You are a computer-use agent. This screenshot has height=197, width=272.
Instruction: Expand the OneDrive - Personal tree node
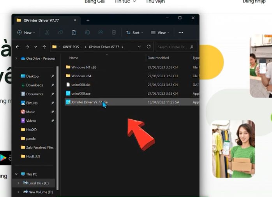[16, 59]
